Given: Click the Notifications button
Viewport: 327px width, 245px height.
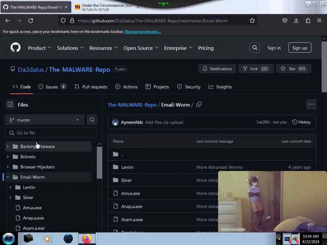Looking at the screenshot, I should tap(217, 69).
